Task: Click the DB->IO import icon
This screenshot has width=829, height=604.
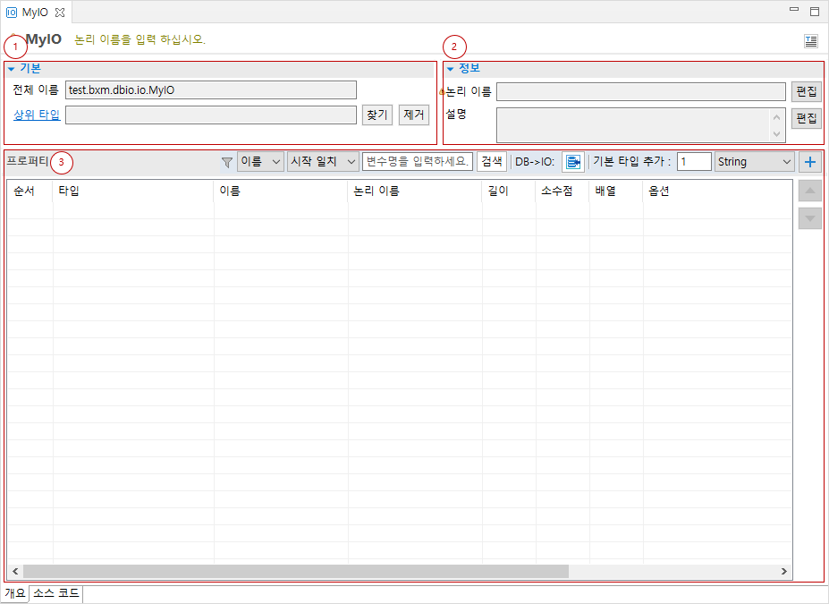Action: click(572, 162)
